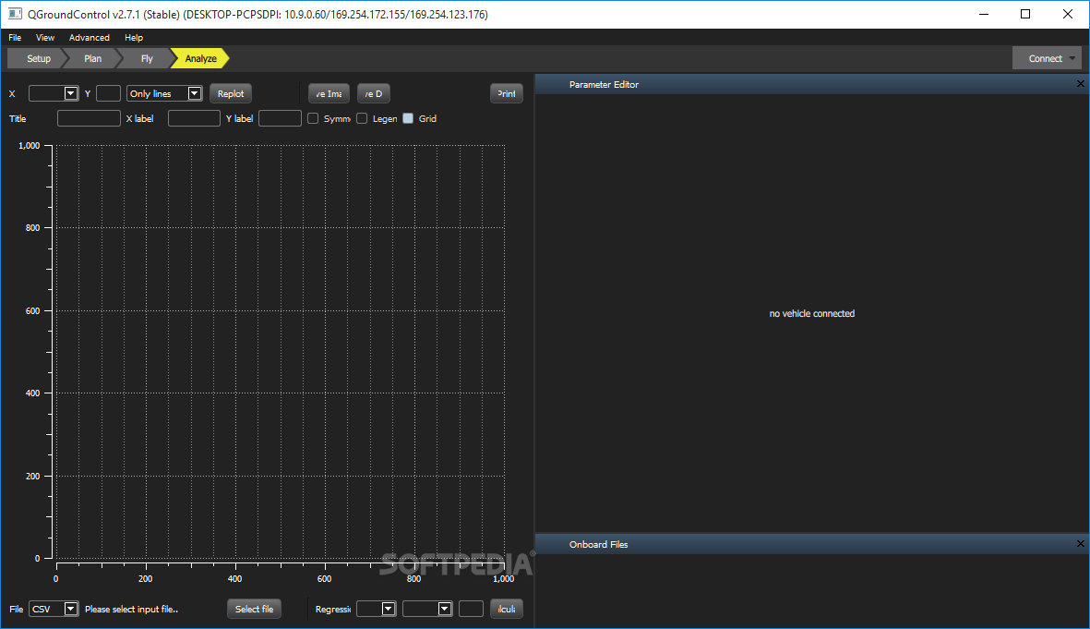
Task: Click 'Please select input file..' text
Action: tap(131, 609)
